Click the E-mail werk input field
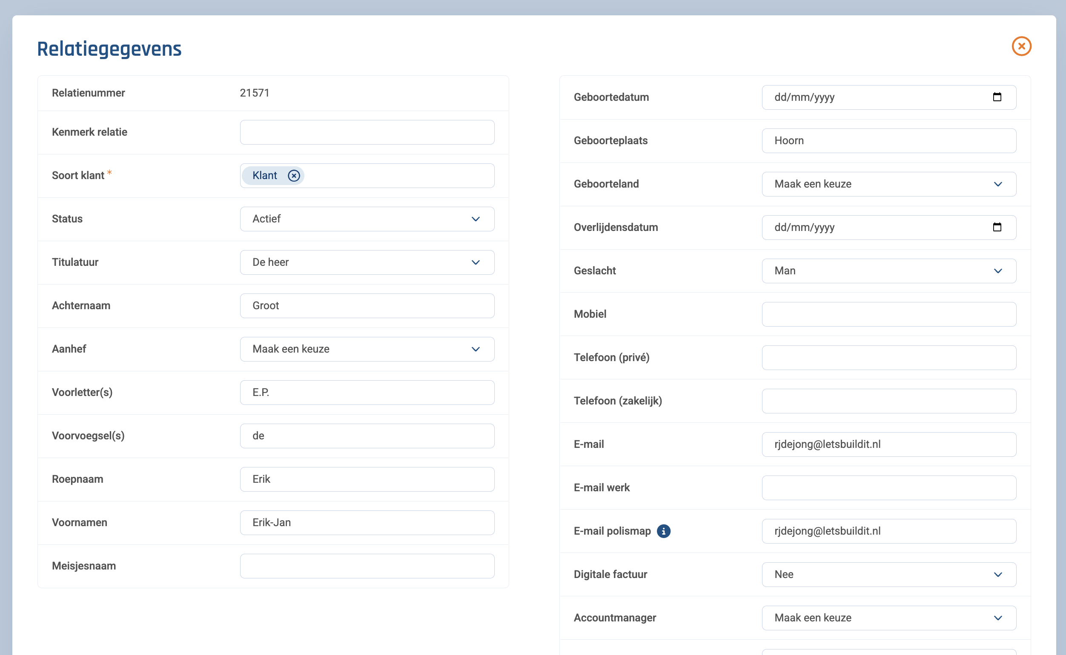1066x655 pixels. (888, 487)
